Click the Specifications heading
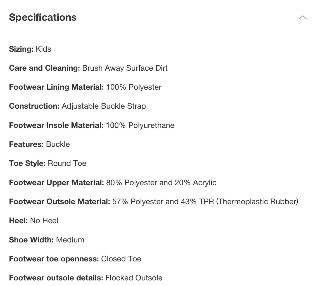Viewport: 314px width, 286px height. point(43,17)
